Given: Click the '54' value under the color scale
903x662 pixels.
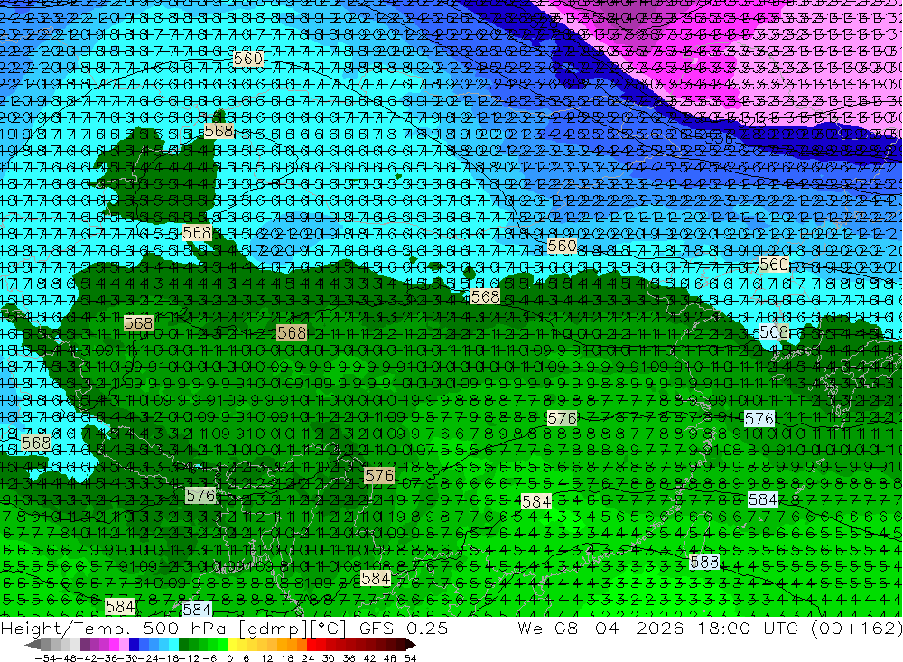Looking at the screenshot, I should (x=410, y=658).
